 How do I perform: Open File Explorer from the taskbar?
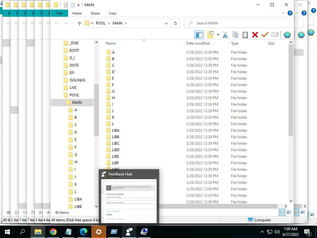38,232
